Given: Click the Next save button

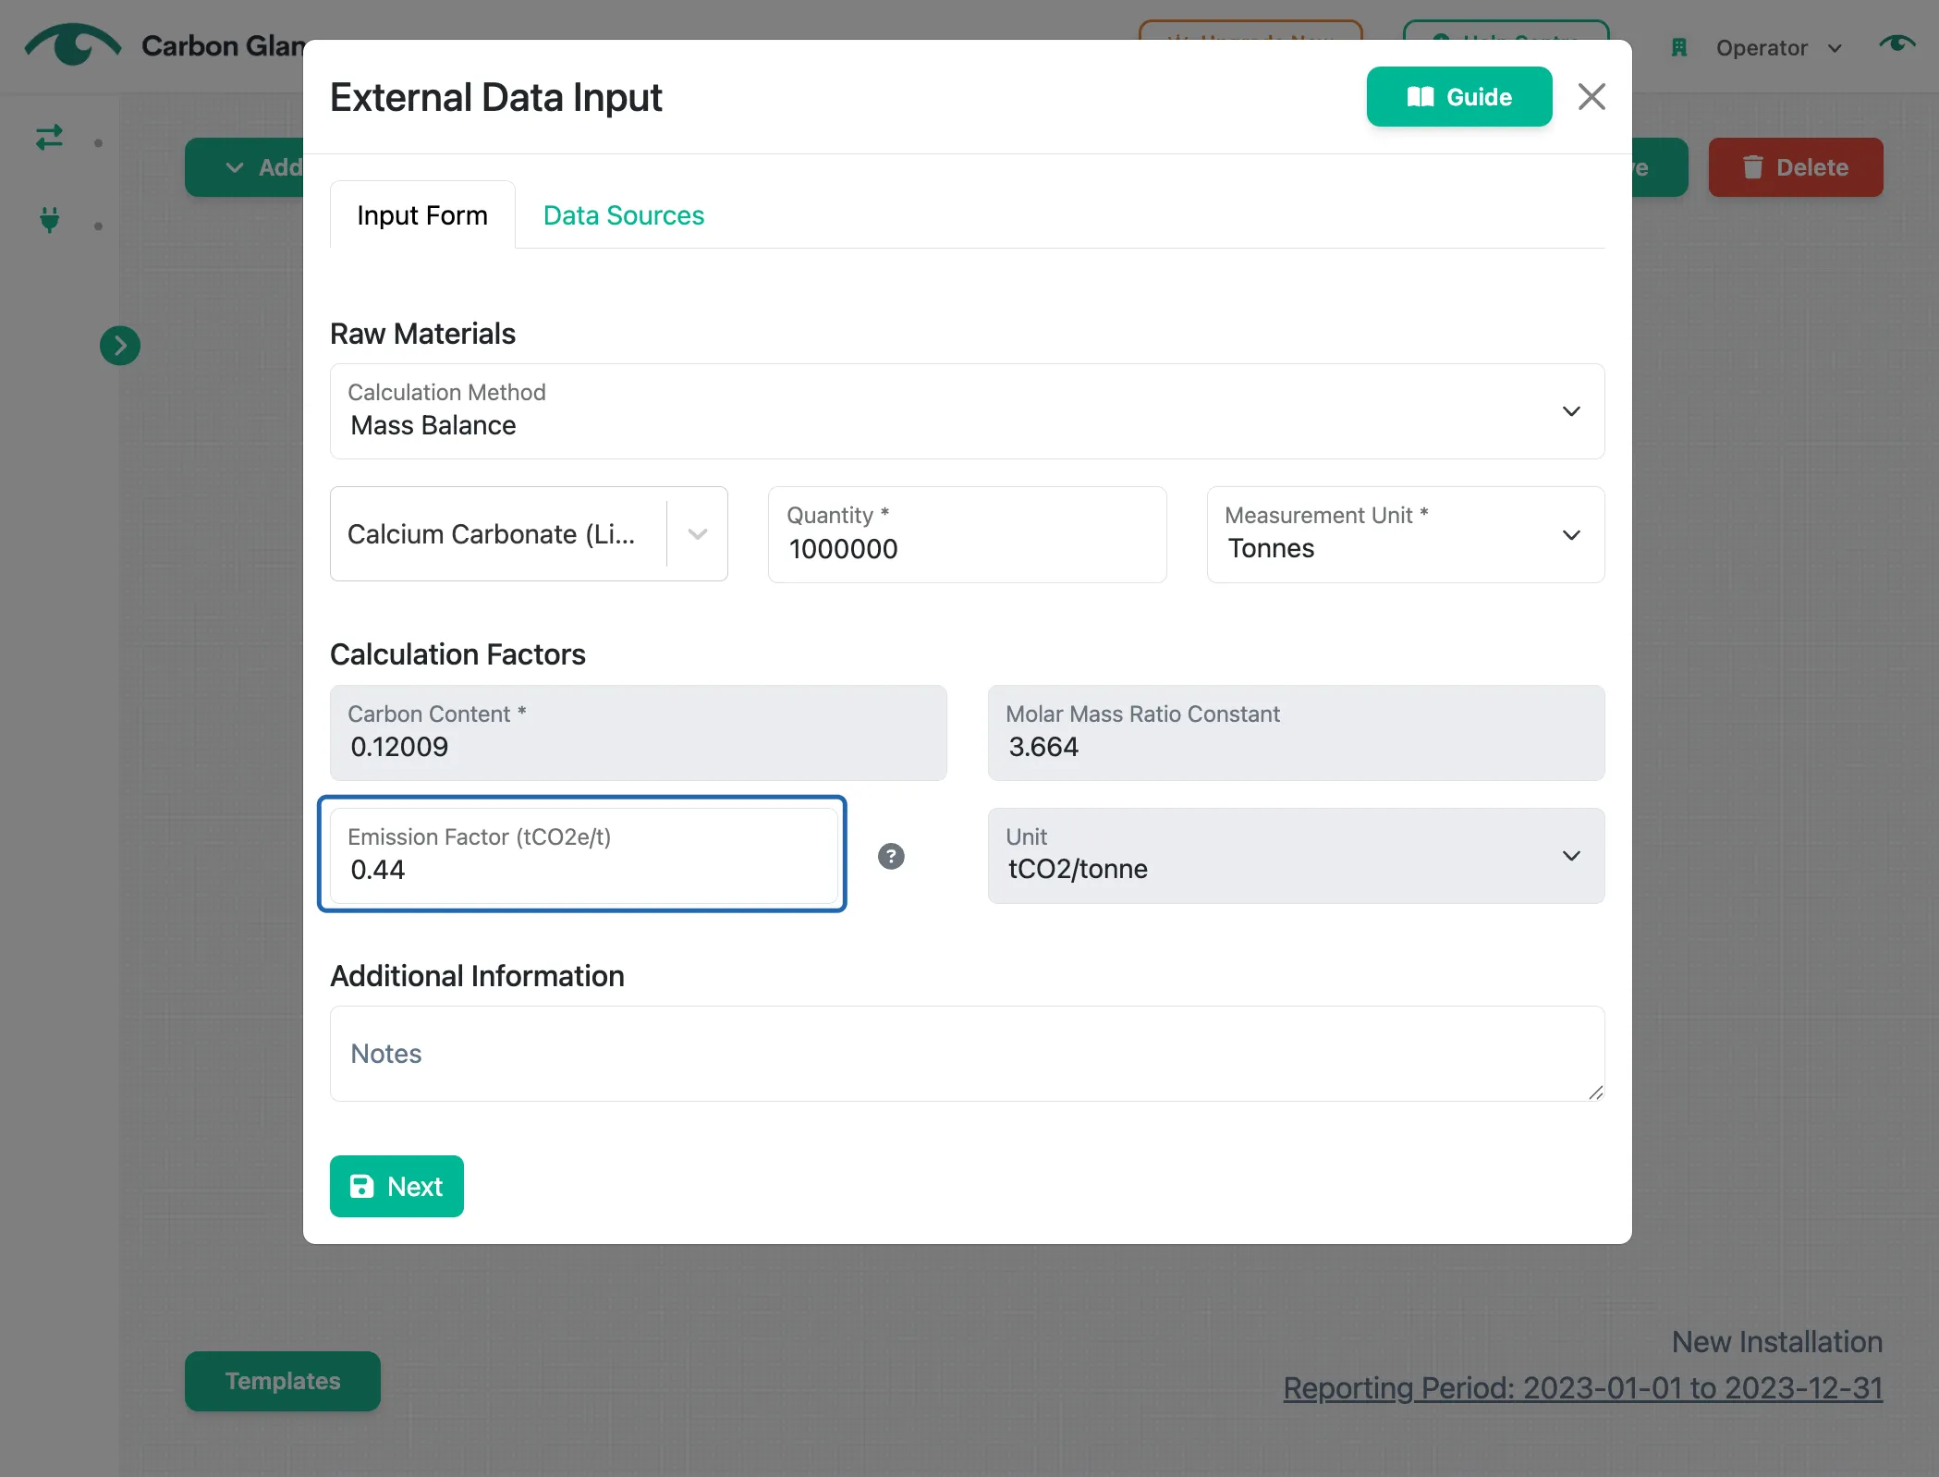Looking at the screenshot, I should [396, 1186].
